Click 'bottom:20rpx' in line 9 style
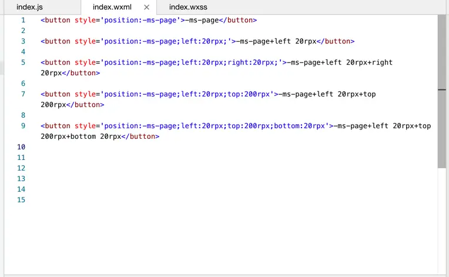This screenshot has width=449, height=277. coord(299,126)
